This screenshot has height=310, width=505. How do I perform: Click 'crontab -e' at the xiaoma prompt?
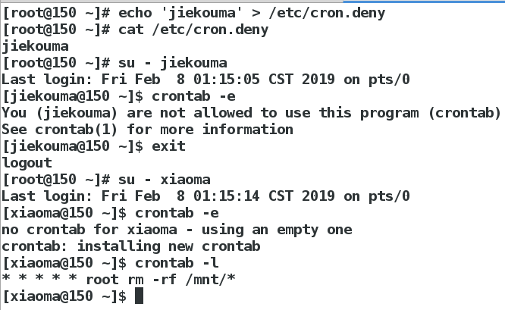[x=177, y=213]
